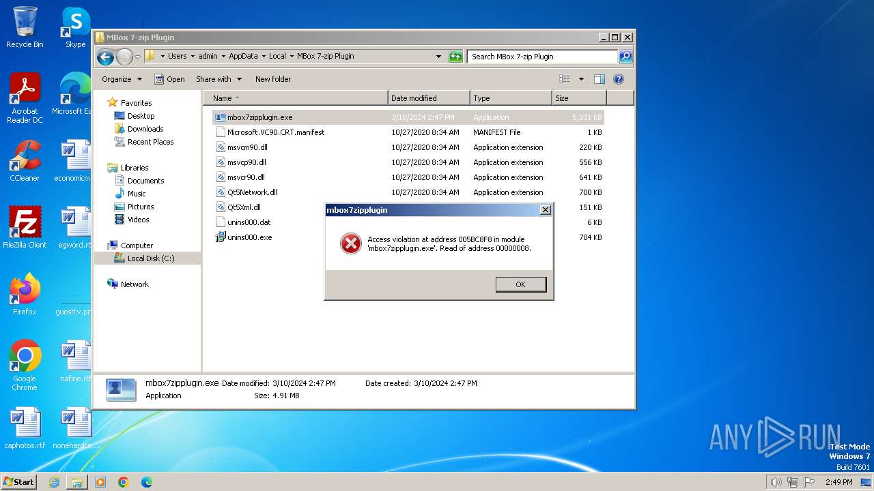Click Favorites in the navigation pane
Image resolution: width=874 pixels, height=491 pixels.
coord(136,103)
